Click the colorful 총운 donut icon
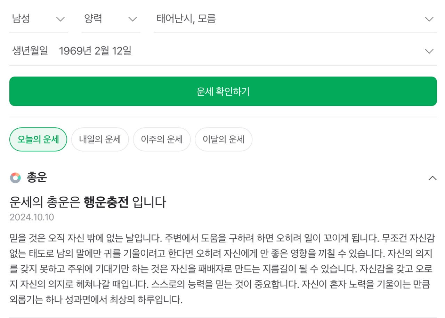Screen dimensions: 445x318 click(x=15, y=178)
